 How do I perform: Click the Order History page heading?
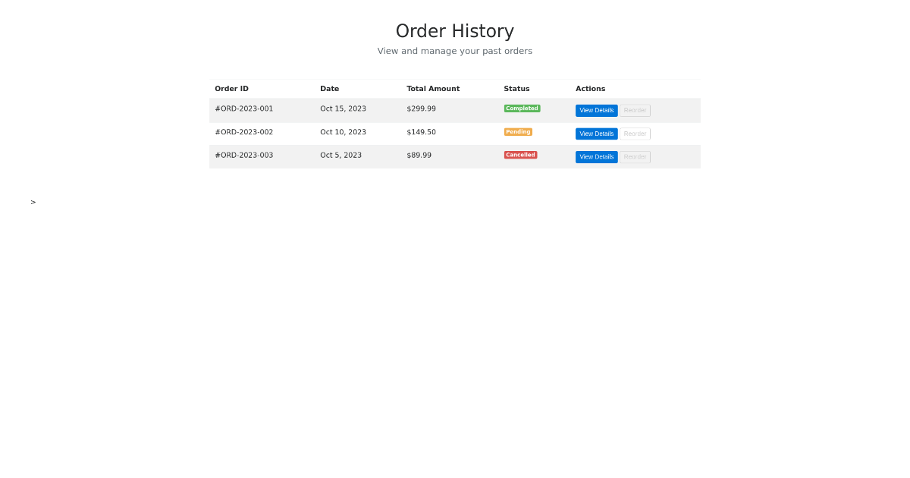(454, 31)
